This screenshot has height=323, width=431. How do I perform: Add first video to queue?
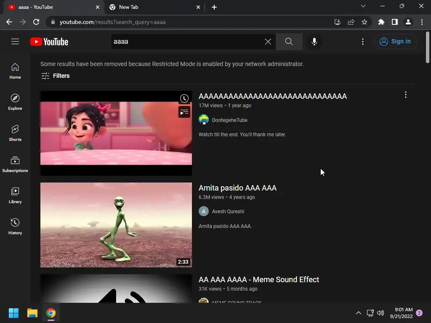click(x=184, y=112)
